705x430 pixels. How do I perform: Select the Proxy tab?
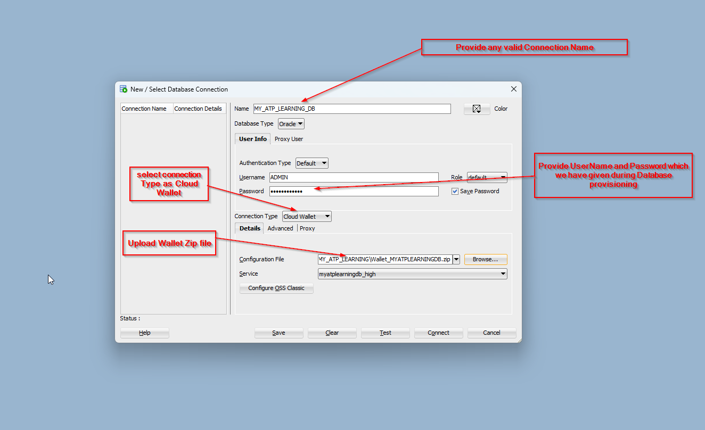(307, 228)
